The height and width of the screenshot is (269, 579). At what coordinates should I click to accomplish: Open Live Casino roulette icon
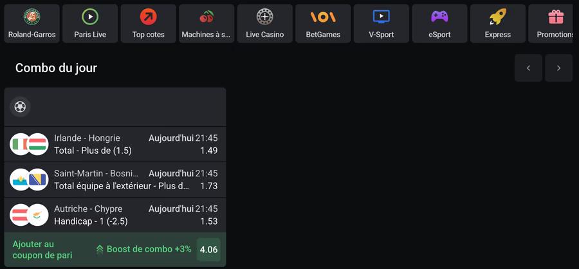[x=265, y=17]
